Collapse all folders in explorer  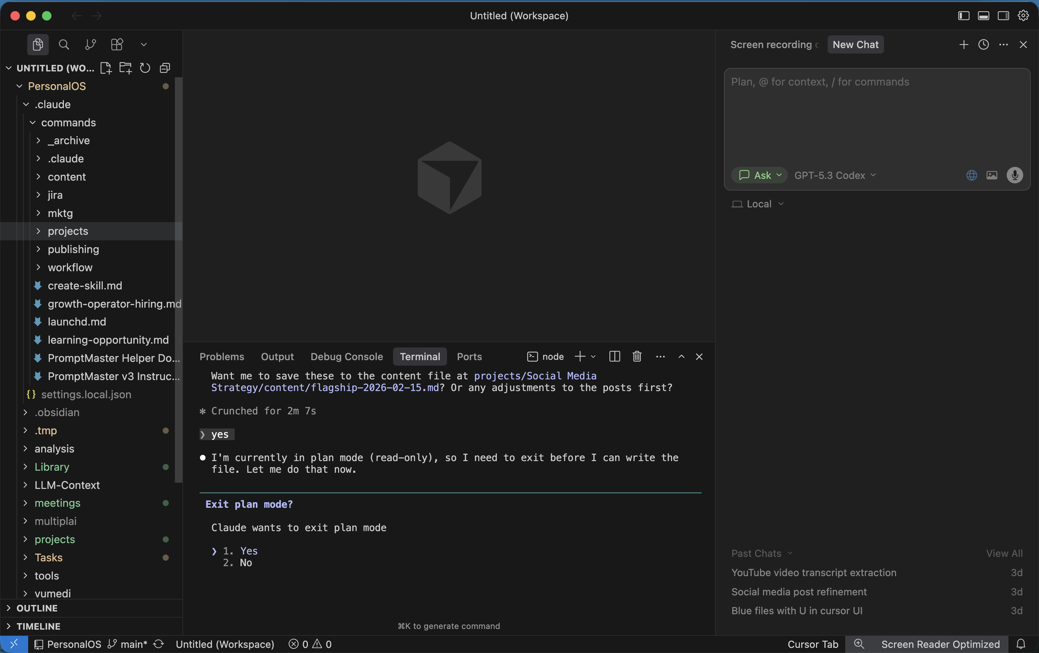tap(165, 68)
